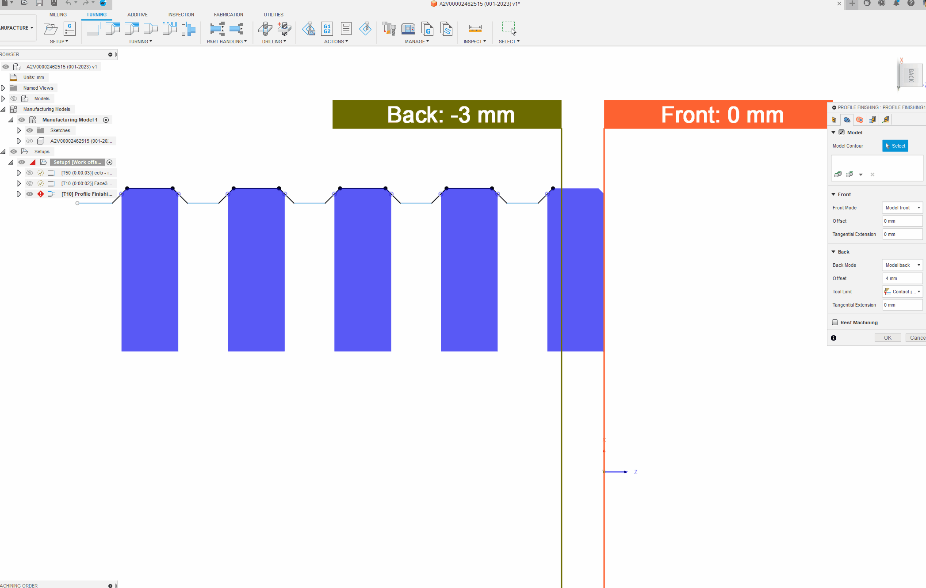Uncheck the Model checkbox
This screenshot has height=588, width=926.
point(842,133)
